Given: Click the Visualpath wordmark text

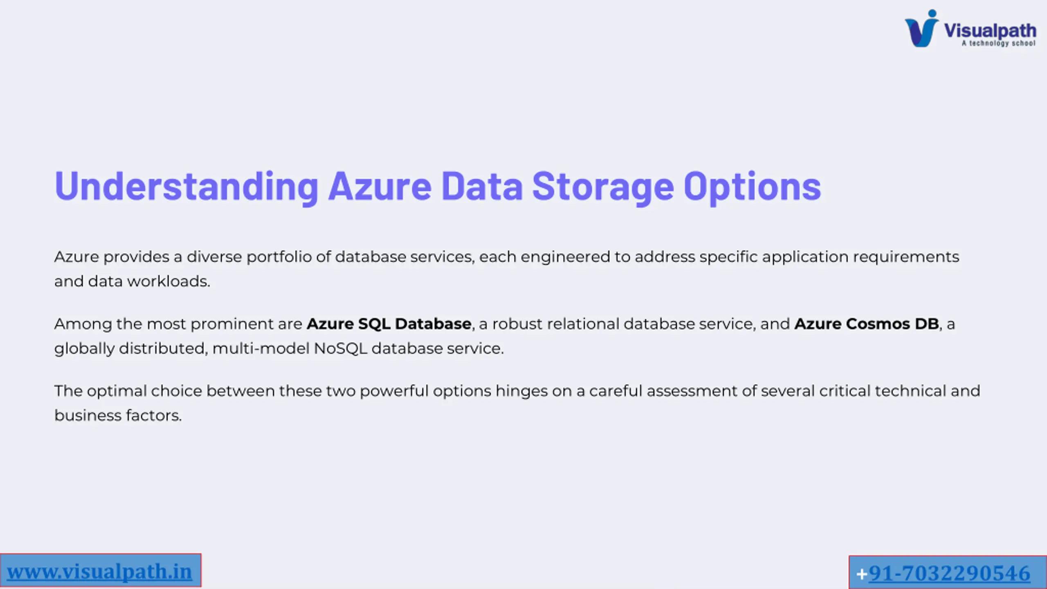Looking at the screenshot, I should (990, 31).
